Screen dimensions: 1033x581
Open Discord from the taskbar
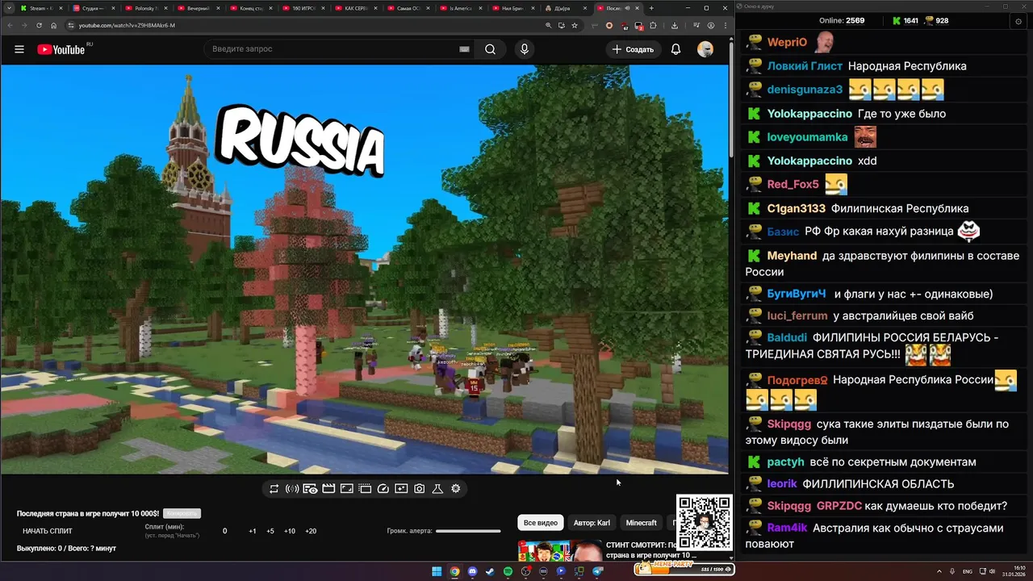click(472, 571)
